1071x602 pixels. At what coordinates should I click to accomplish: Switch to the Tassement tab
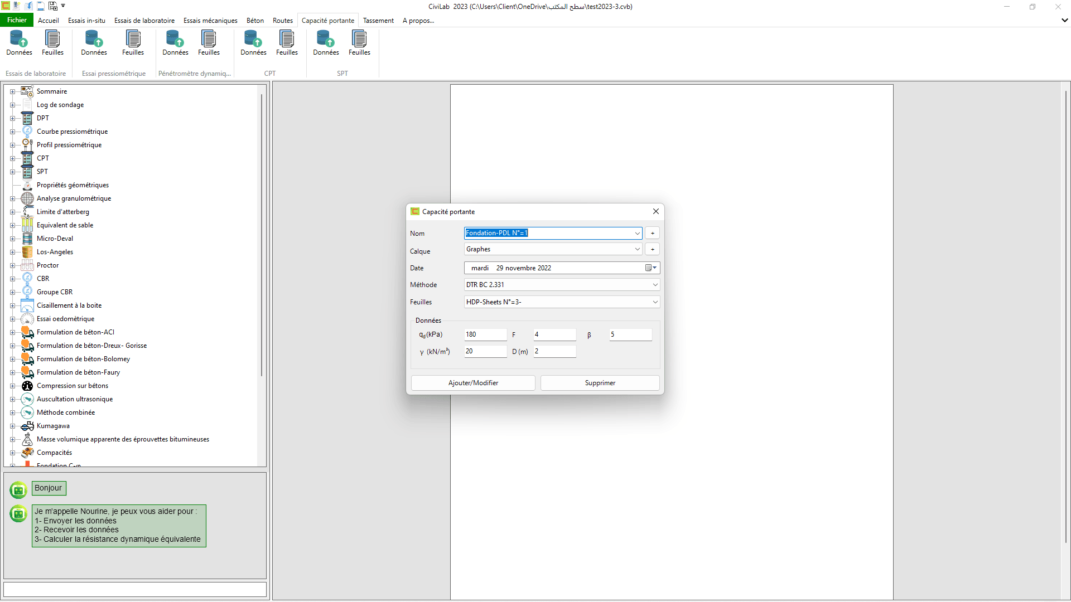click(x=378, y=21)
